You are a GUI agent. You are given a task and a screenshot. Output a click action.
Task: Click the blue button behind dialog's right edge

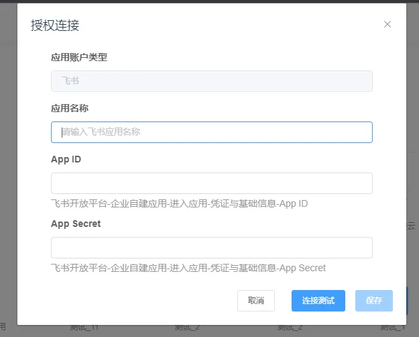(408, 301)
